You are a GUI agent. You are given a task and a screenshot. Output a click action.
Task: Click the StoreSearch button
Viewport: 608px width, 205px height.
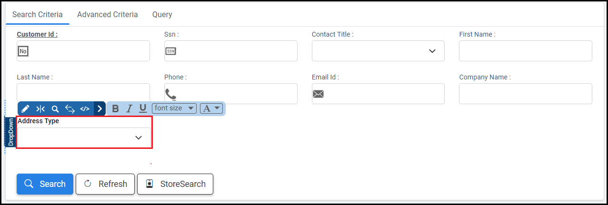[175, 184]
